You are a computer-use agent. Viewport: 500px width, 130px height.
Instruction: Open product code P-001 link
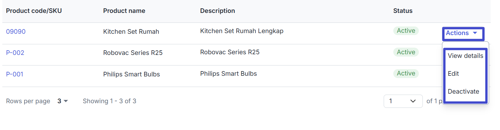[x=15, y=74]
